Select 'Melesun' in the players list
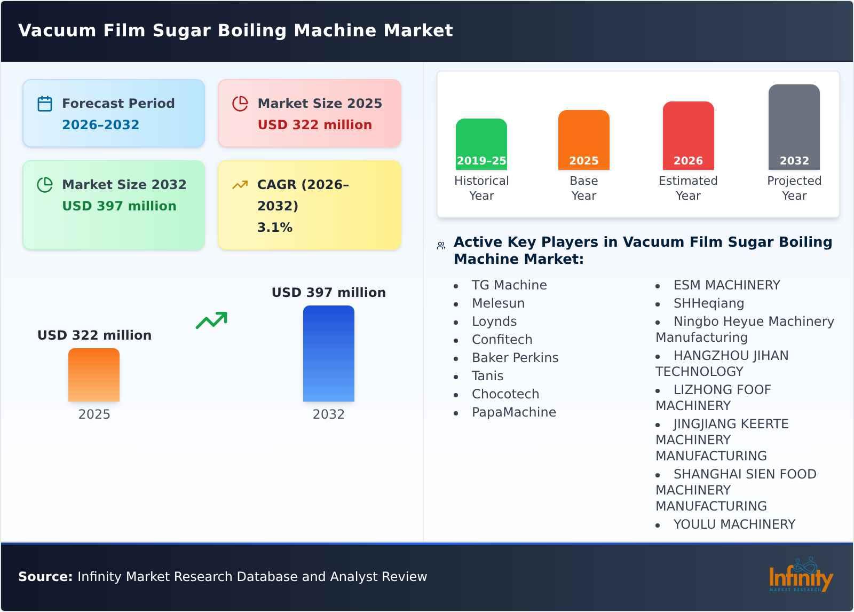The height and width of the screenshot is (612, 854). tap(499, 303)
